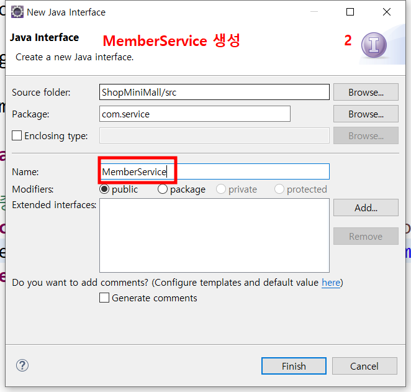Select the package modifier radio button
The width and height of the screenshot is (411, 392).
[163, 189]
